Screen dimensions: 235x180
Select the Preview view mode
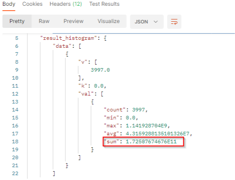click(73, 21)
